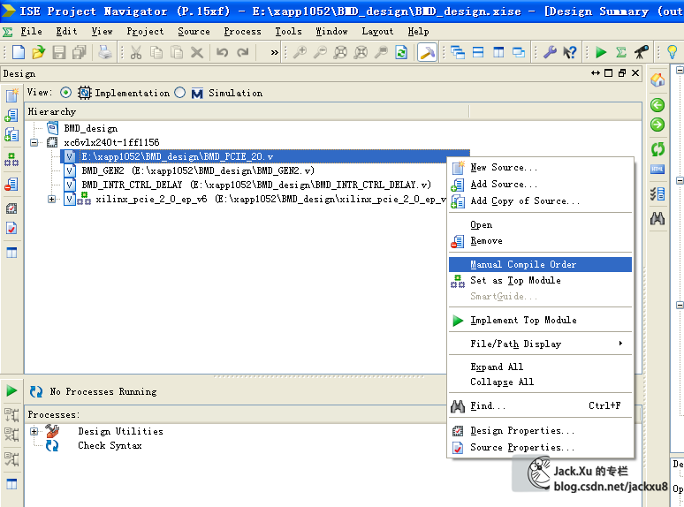Click the green reload arrows icon
Viewport: 684px width, 507px height.
[x=657, y=149]
